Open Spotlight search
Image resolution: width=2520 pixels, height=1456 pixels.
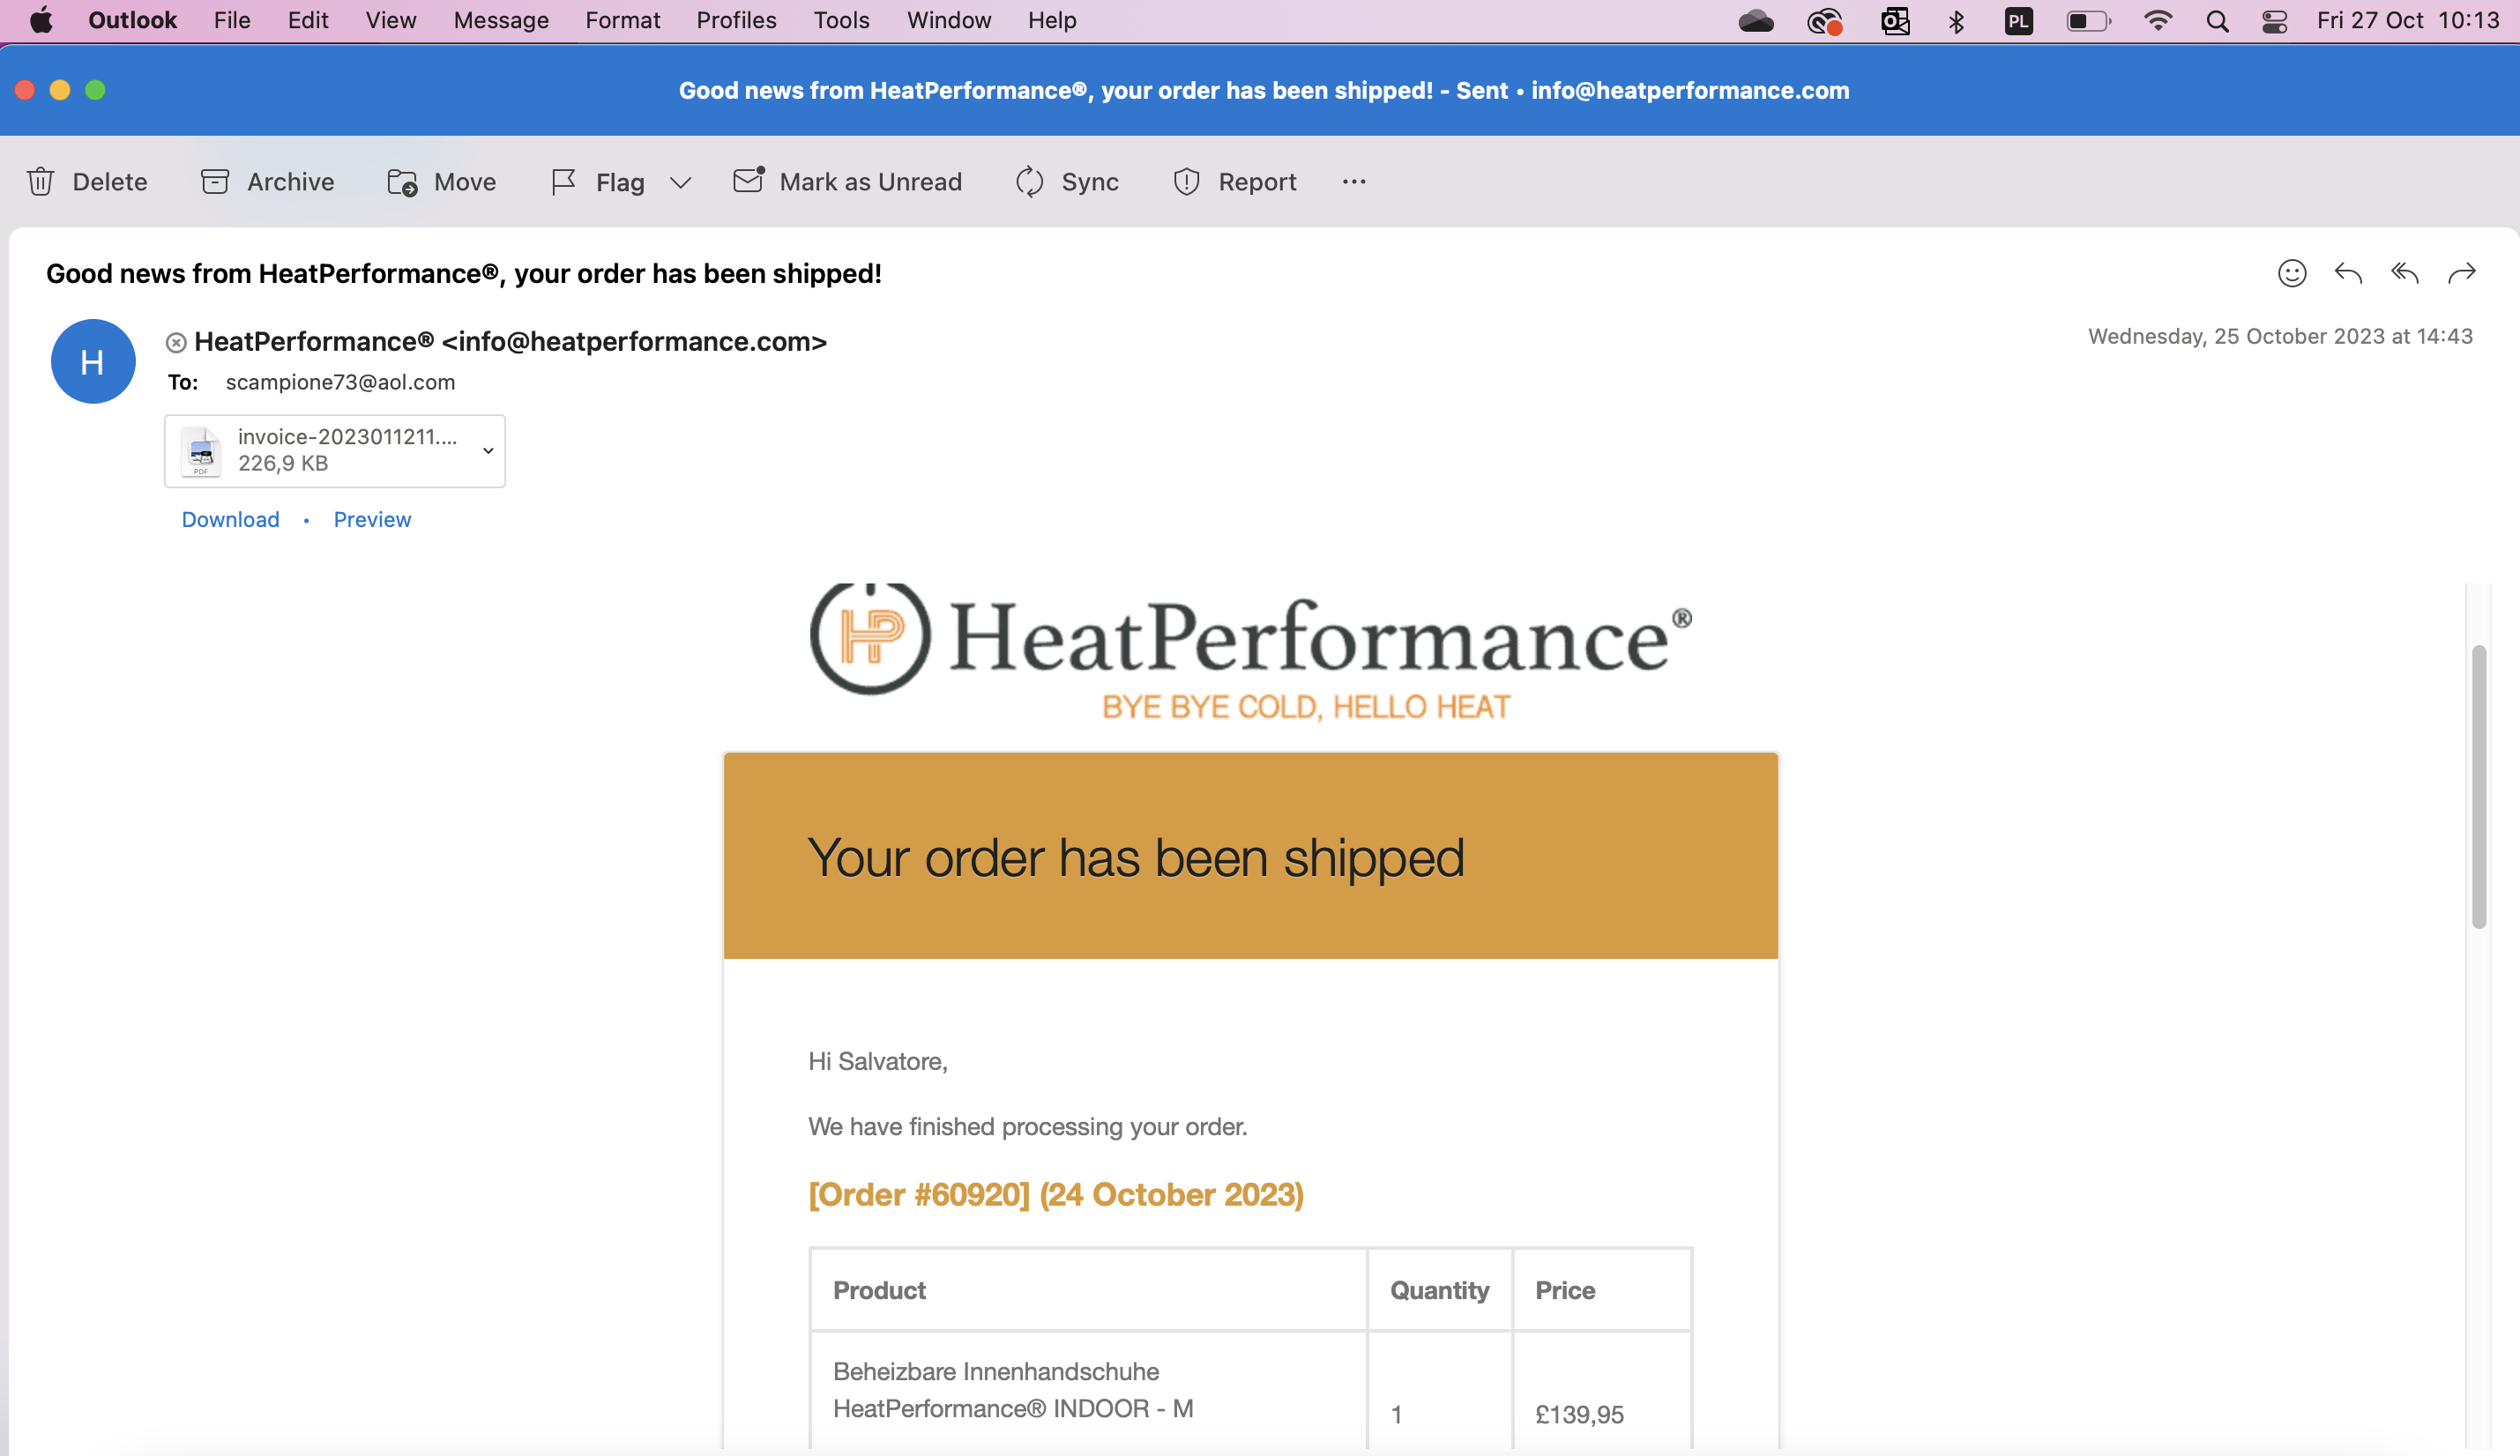click(x=2217, y=20)
